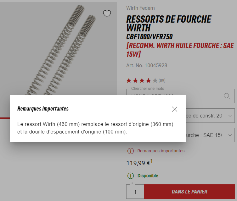Click the red info icon beside Remarques importantes

130,151
